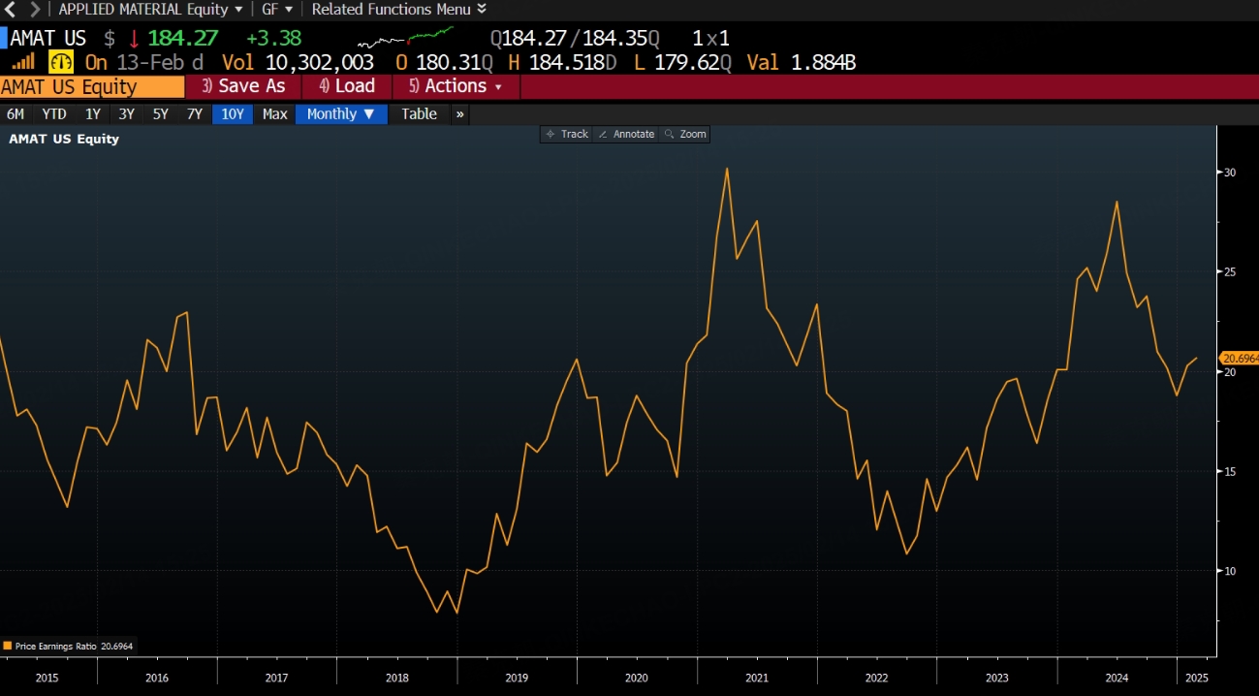
Task: Activate the Annotate tool on the chart
Action: (x=625, y=134)
